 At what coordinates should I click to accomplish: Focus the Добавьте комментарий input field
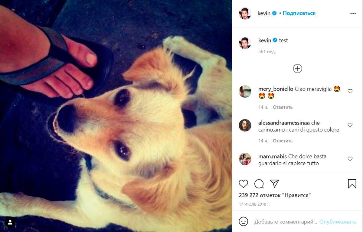tap(286, 222)
